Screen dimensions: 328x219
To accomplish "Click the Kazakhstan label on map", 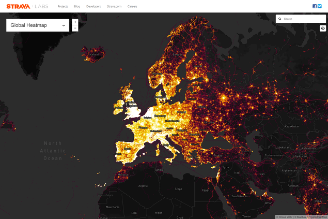I will pyautogui.click(x=292, y=126).
